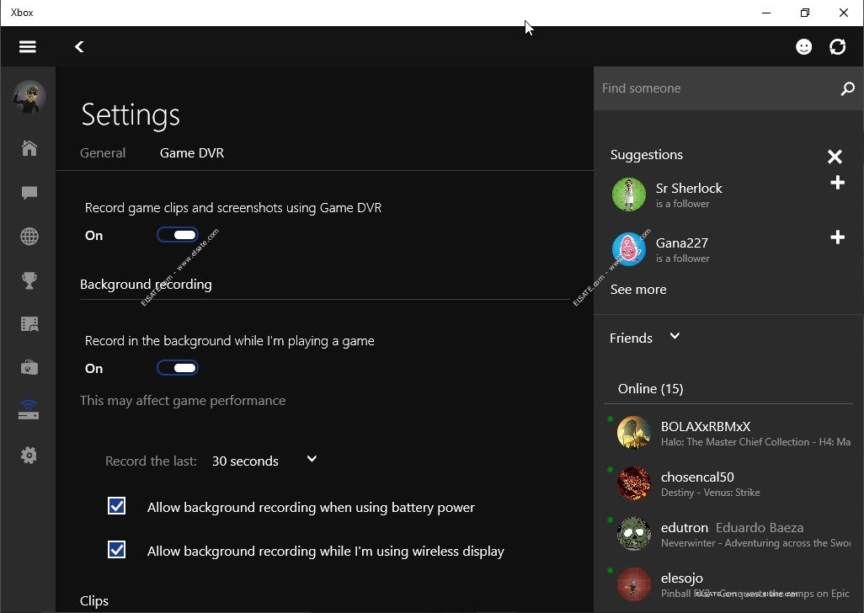This screenshot has width=864, height=613.
Task: Open Sr Sherlock's avatar in Suggestions
Action: coord(629,195)
